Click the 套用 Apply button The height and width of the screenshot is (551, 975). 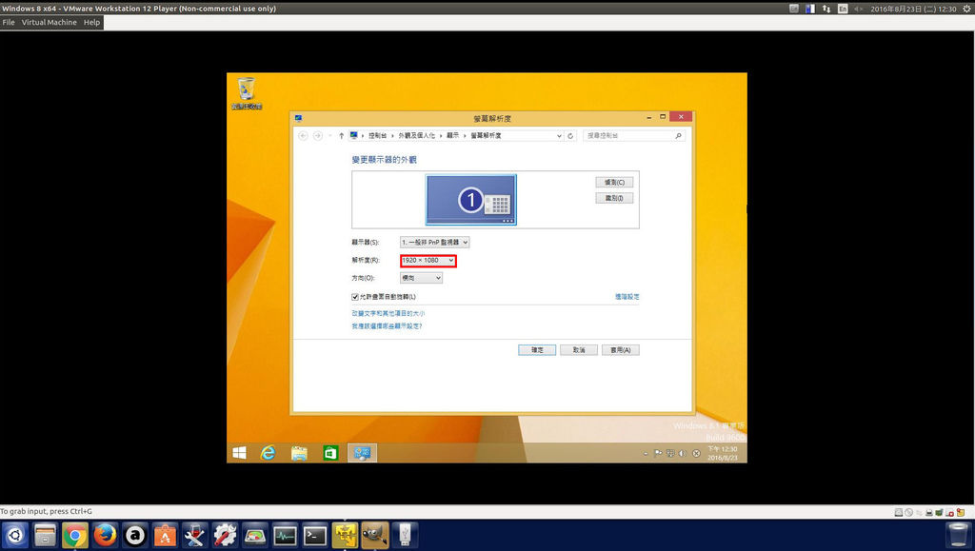tap(620, 349)
